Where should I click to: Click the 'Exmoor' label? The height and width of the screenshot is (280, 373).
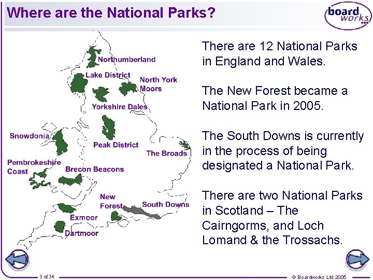[x=84, y=218]
